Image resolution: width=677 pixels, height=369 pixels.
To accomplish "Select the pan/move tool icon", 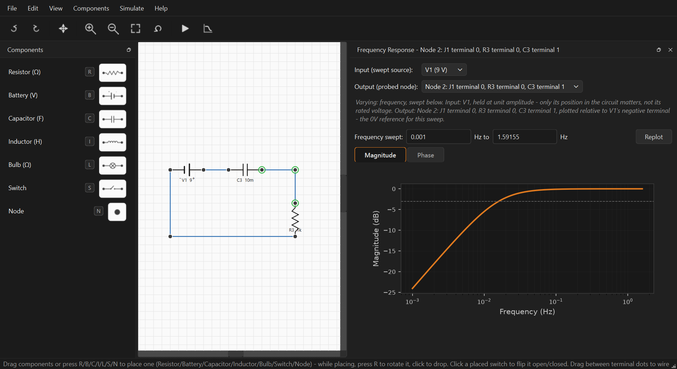I will click(63, 28).
